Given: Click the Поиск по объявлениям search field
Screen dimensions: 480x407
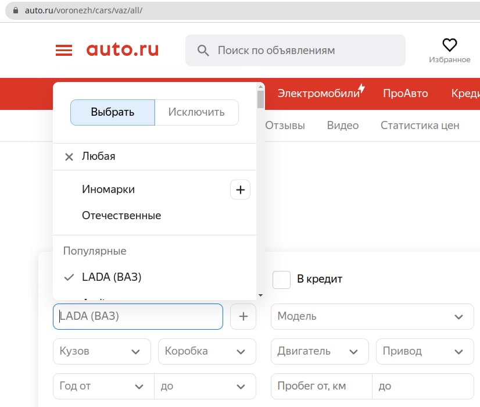Looking at the screenshot, I should (295, 50).
